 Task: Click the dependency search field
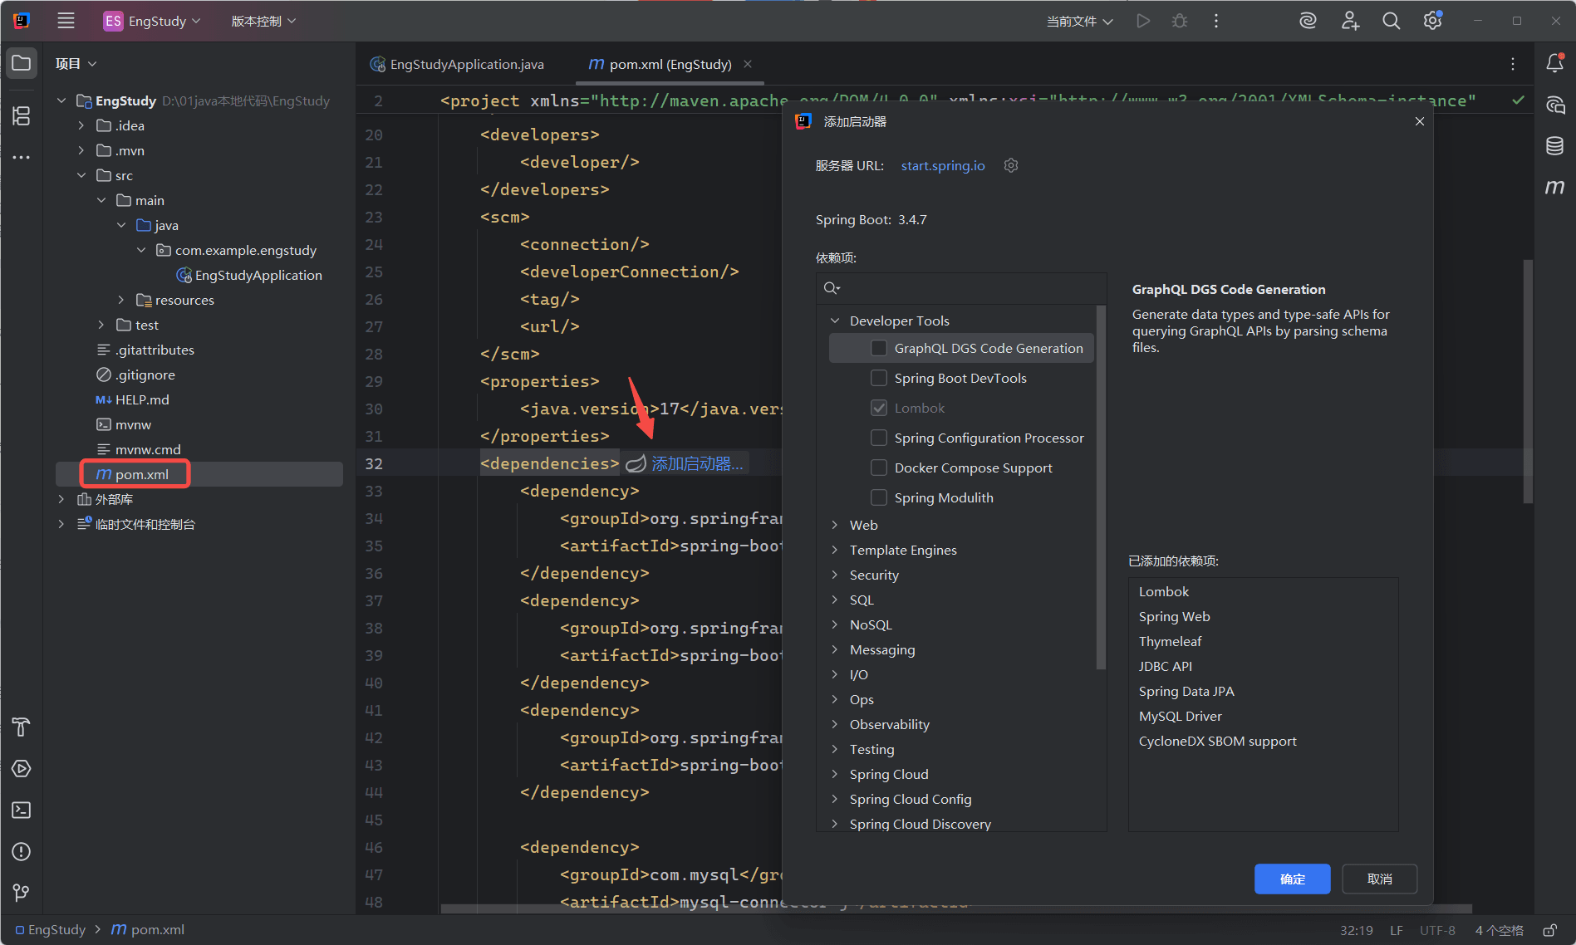[x=961, y=288]
